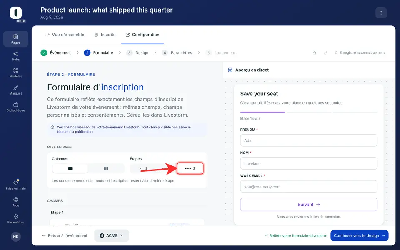This screenshot has height=250, width=400.
Task: Click Suivant in the live preview
Action: [309, 204]
